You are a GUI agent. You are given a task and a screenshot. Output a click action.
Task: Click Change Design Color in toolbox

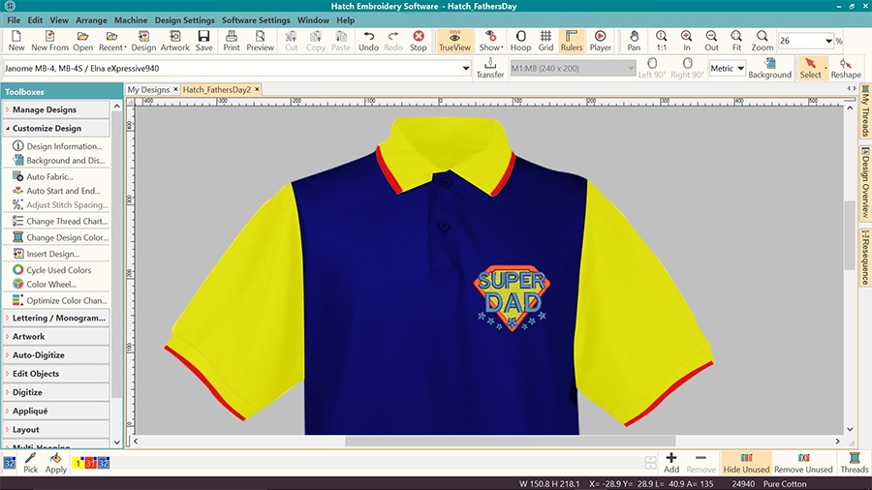point(66,237)
